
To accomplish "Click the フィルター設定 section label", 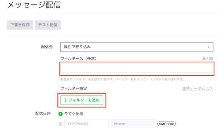I will point(74,88).
